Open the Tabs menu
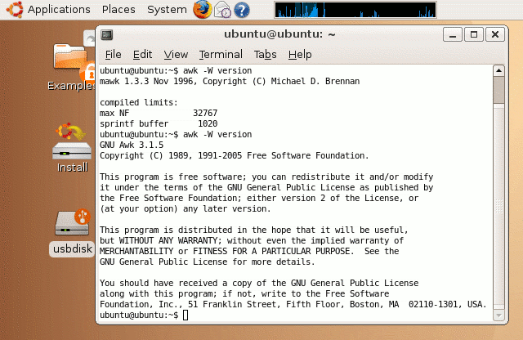Viewport: 523px width, 340px height. (x=265, y=55)
